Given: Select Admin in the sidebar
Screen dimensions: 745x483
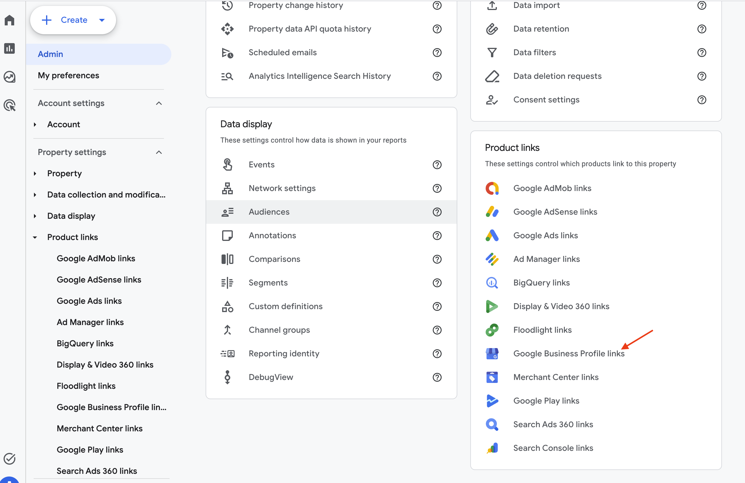Looking at the screenshot, I should (x=99, y=54).
